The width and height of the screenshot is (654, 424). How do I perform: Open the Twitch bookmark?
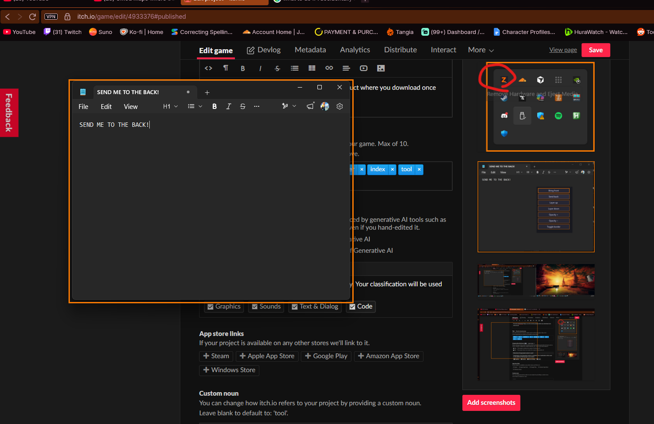click(x=63, y=32)
